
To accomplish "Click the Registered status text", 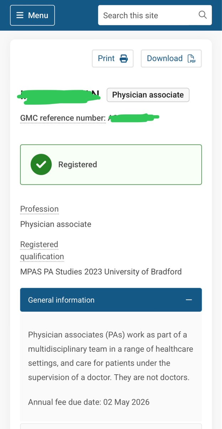I will 77,164.
